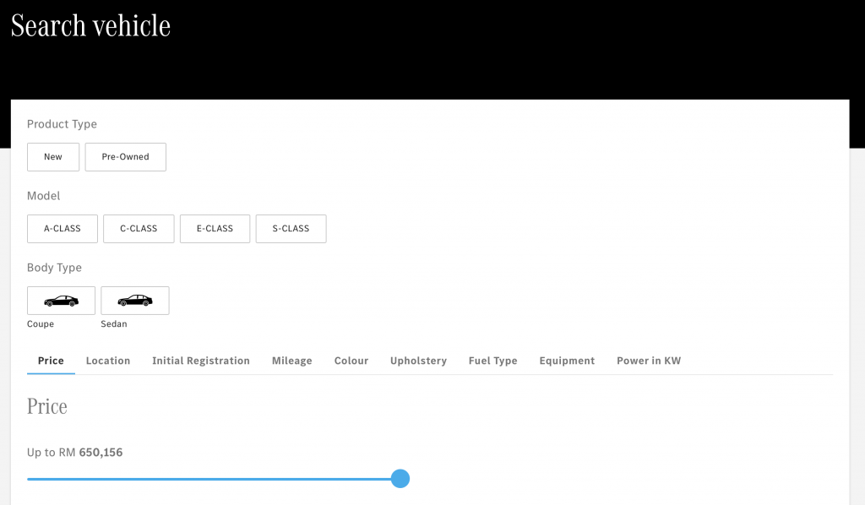The height and width of the screenshot is (505, 865).
Task: Click the 'Product Type' label
Action: pyautogui.click(x=62, y=124)
